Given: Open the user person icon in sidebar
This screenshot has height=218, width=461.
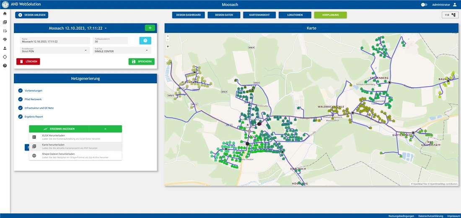Looking at the screenshot, I should pos(5,48).
